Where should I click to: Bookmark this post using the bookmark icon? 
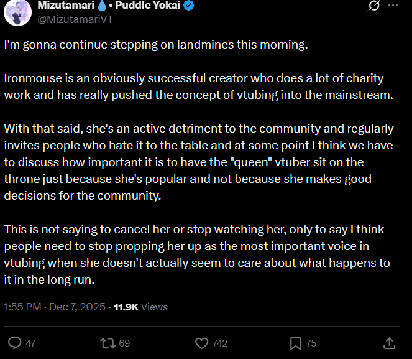296,343
